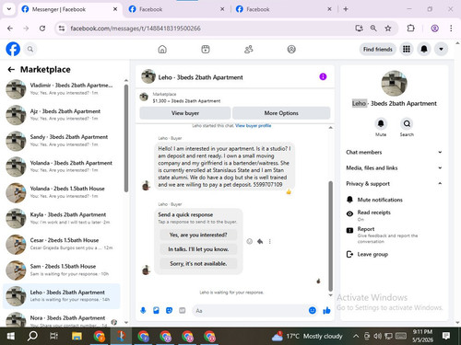This screenshot has height=345, width=461.
Task: Open Sam - 2beds 1.5bath House conversation
Action: pyautogui.click(x=62, y=270)
